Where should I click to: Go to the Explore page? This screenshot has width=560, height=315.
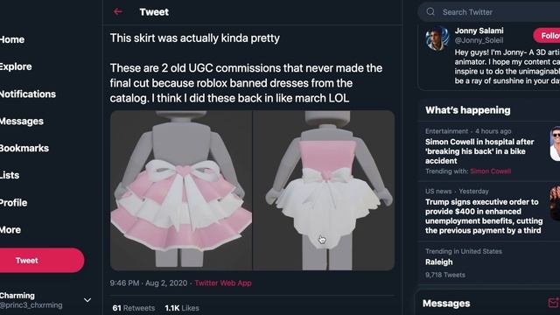click(x=16, y=66)
